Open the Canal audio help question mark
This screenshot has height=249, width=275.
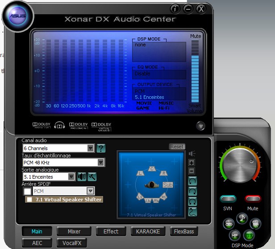[101, 148]
